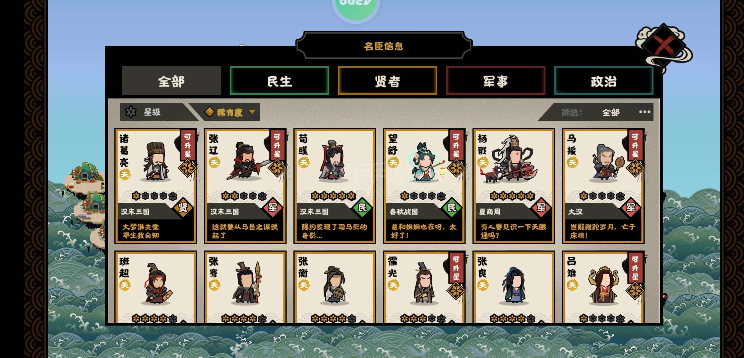Click the 军 badge on 张辽 card

pyautogui.click(x=273, y=208)
